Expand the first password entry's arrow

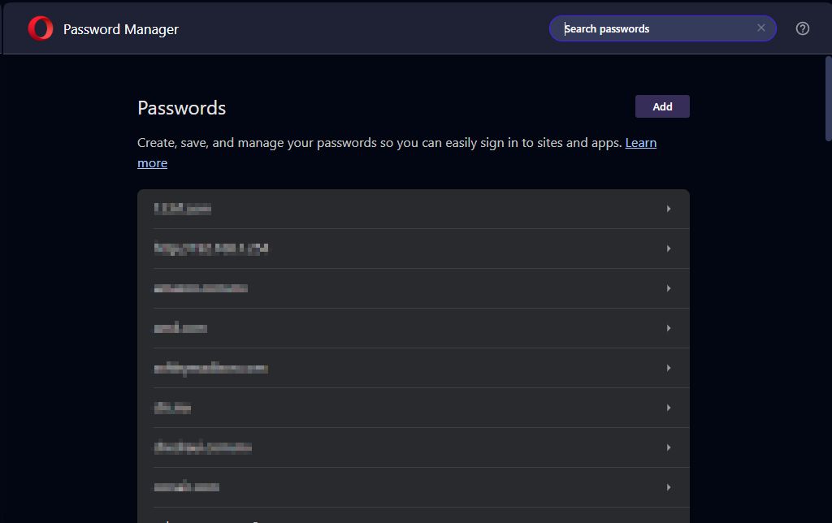[669, 209]
